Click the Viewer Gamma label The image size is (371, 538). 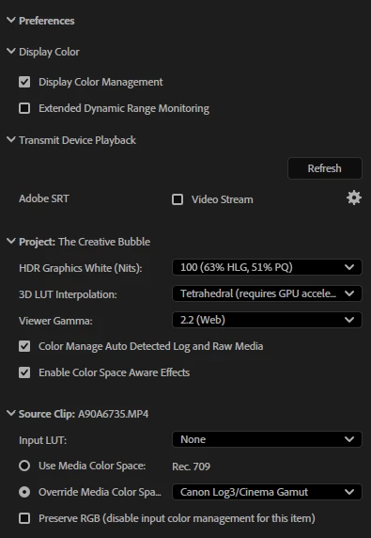55,321
